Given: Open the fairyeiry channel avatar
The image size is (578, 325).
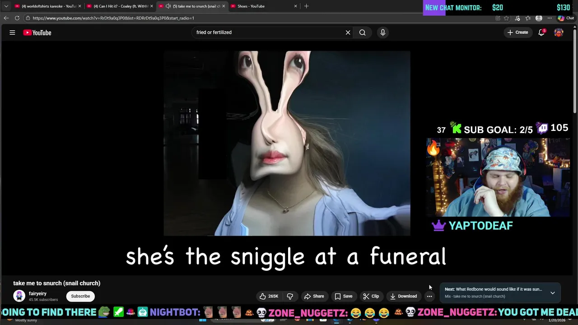Looking at the screenshot, I should coord(19,296).
